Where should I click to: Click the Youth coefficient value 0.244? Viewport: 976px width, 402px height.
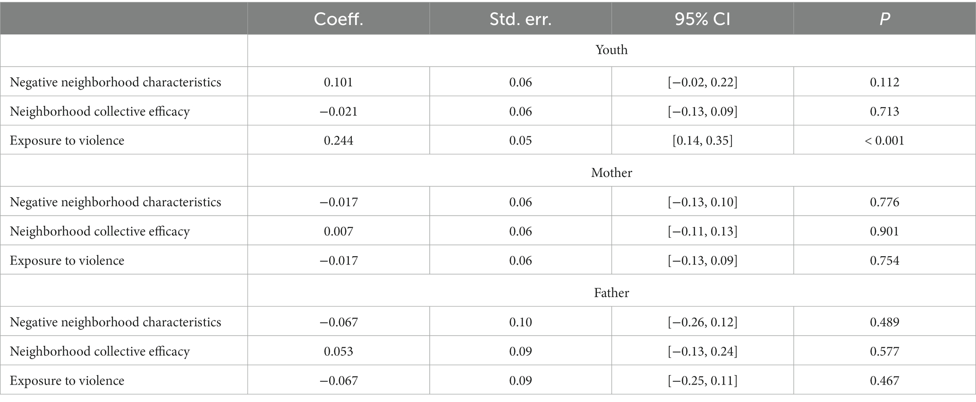(339, 141)
